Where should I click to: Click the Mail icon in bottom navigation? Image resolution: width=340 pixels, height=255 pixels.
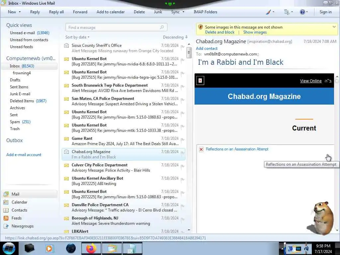pyautogui.click(x=6, y=194)
